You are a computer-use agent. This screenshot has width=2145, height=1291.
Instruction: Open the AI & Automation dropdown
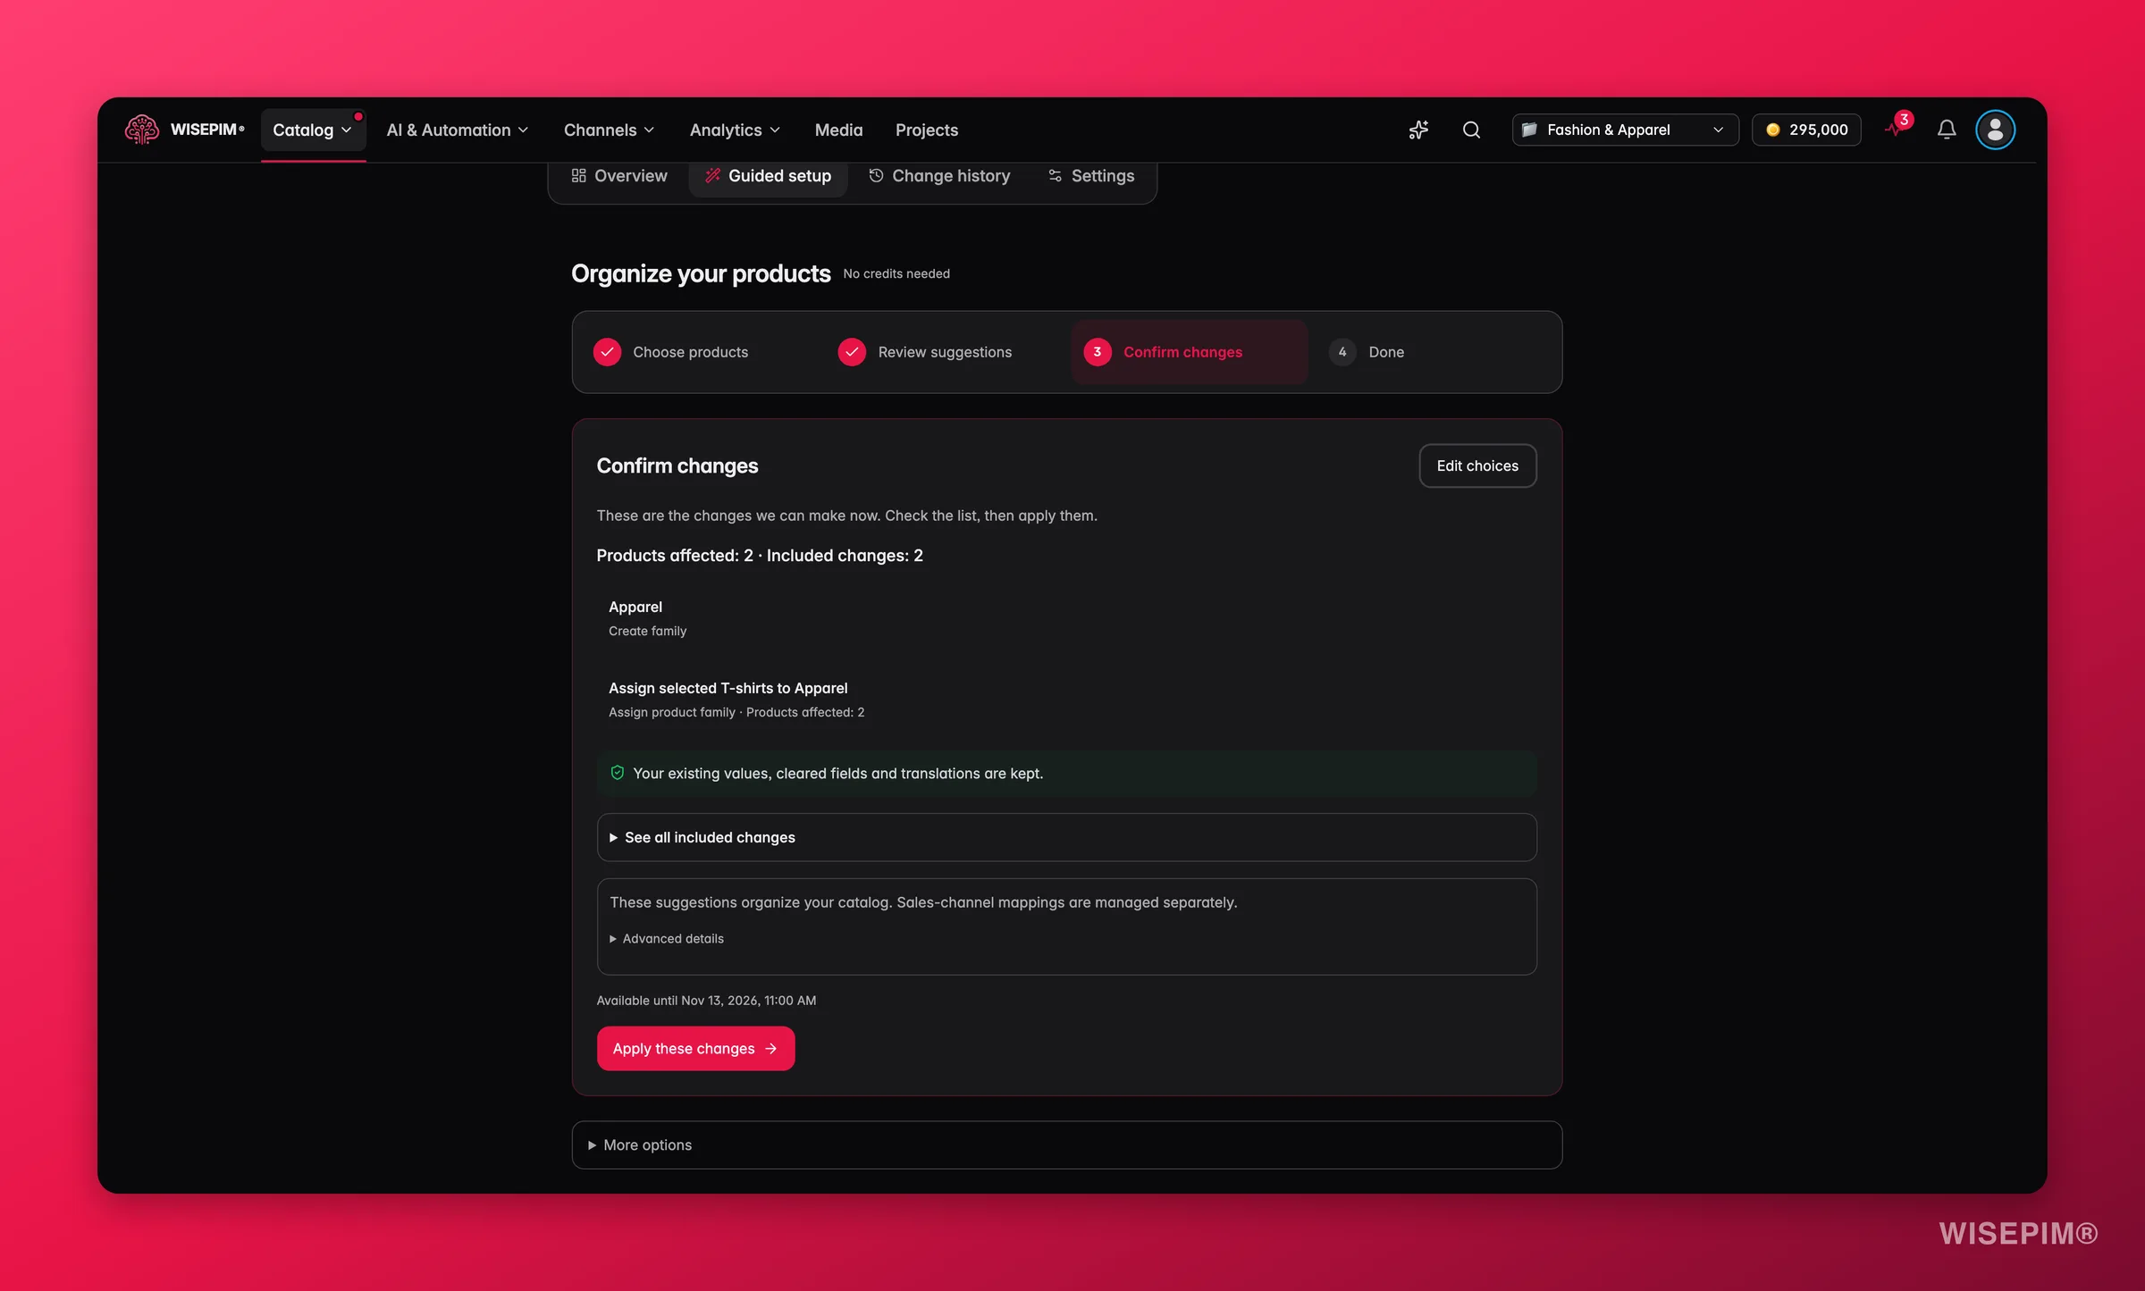click(x=458, y=130)
